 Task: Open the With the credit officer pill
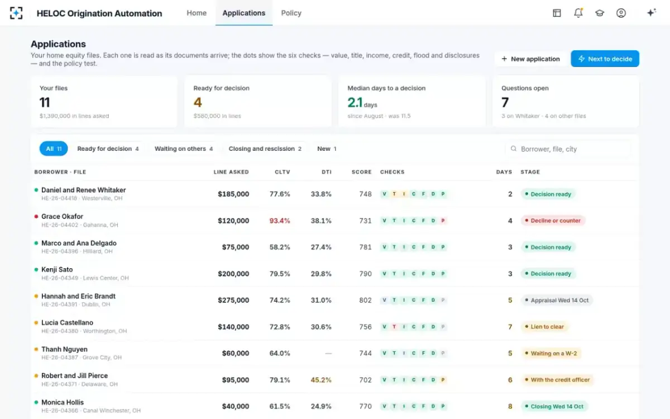click(x=557, y=380)
